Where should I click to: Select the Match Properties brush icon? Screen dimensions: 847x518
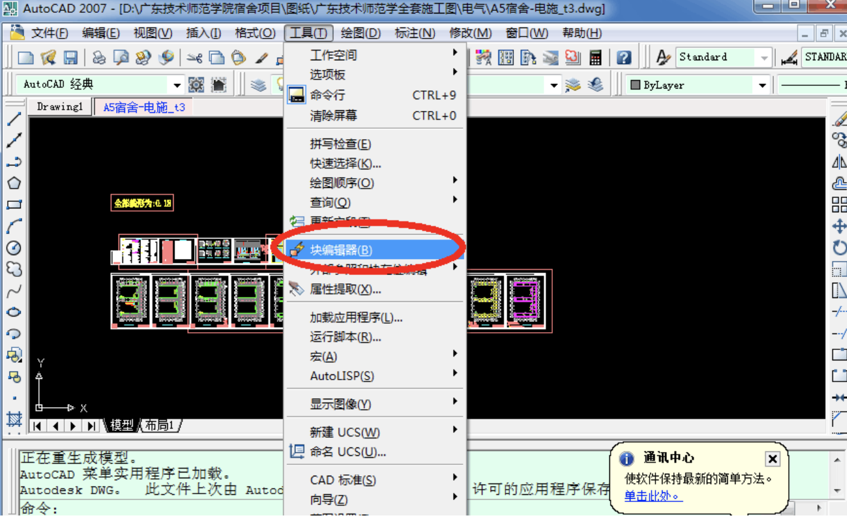(261, 58)
